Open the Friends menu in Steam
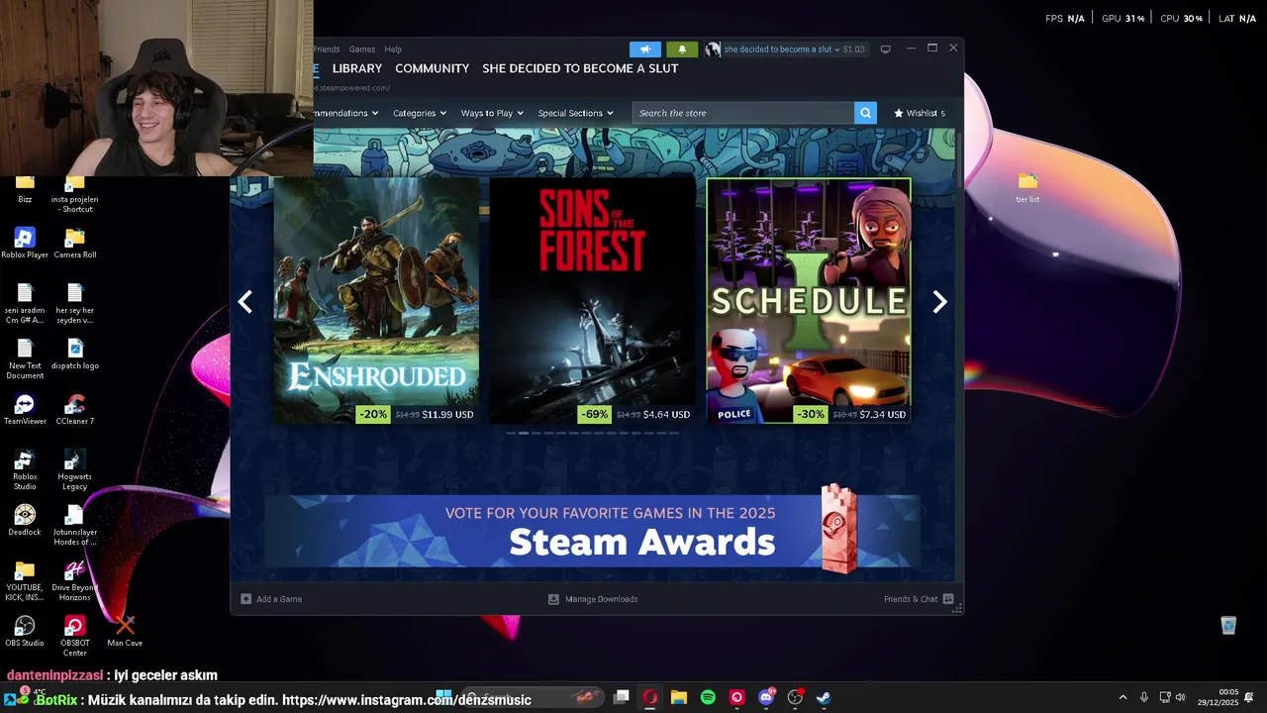 327,50
